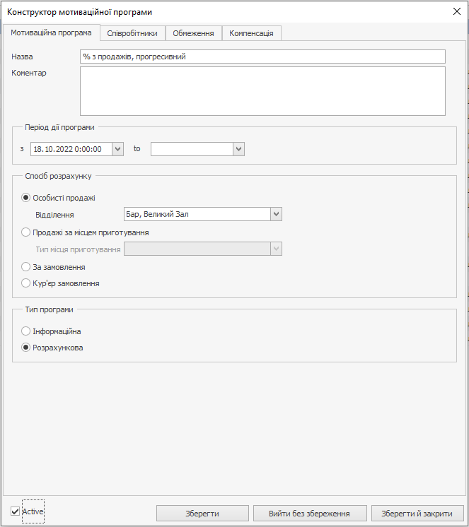Select the Розрахункова program type

pyautogui.click(x=27, y=348)
